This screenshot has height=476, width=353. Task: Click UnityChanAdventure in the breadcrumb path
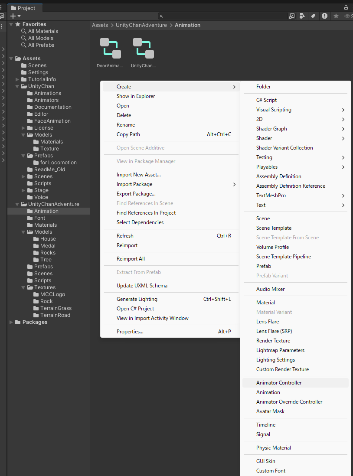pos(141,25)
